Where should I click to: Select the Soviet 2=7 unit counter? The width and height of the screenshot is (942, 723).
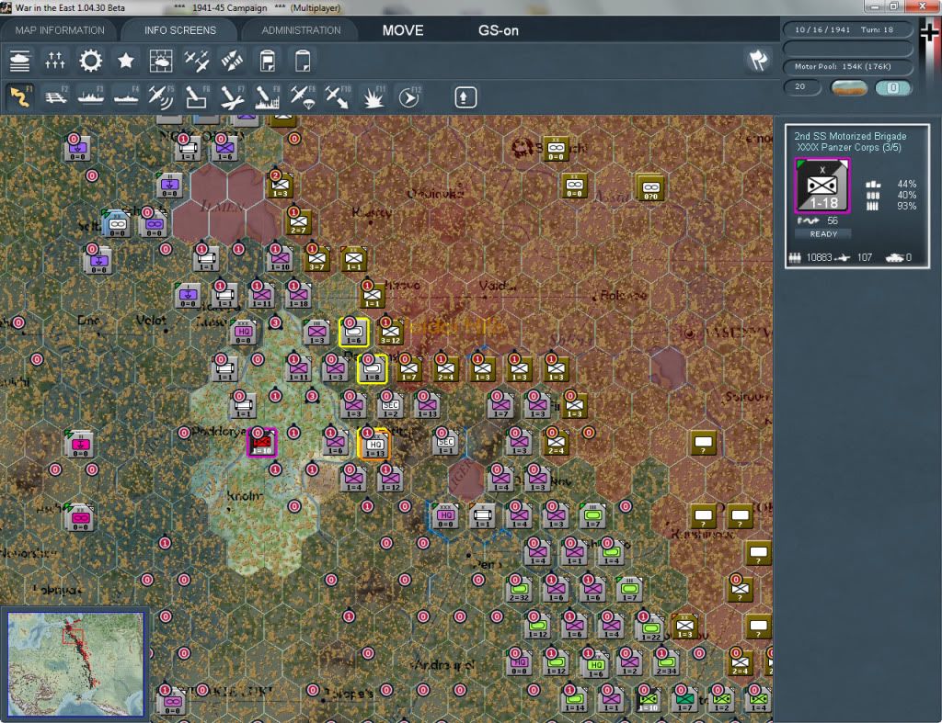tap(299, 222)
